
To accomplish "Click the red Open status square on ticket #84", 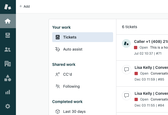I will [136, 99].
